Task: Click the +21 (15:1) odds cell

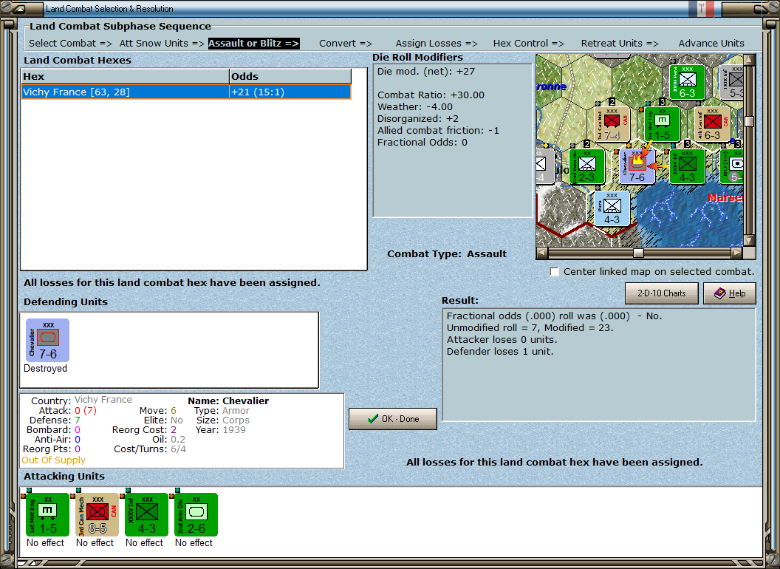Action: pos(290,92)
